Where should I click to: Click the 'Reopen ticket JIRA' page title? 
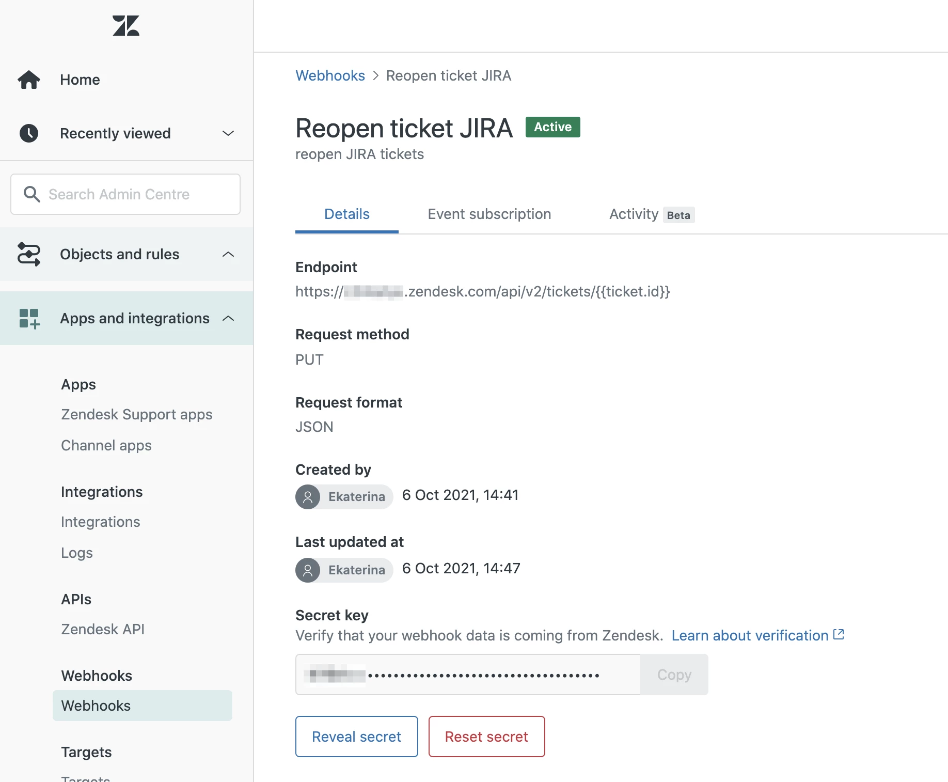tap(404, 128)
